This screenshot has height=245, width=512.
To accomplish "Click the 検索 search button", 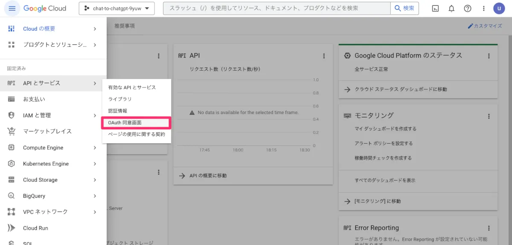I will (x=404, y=9).
